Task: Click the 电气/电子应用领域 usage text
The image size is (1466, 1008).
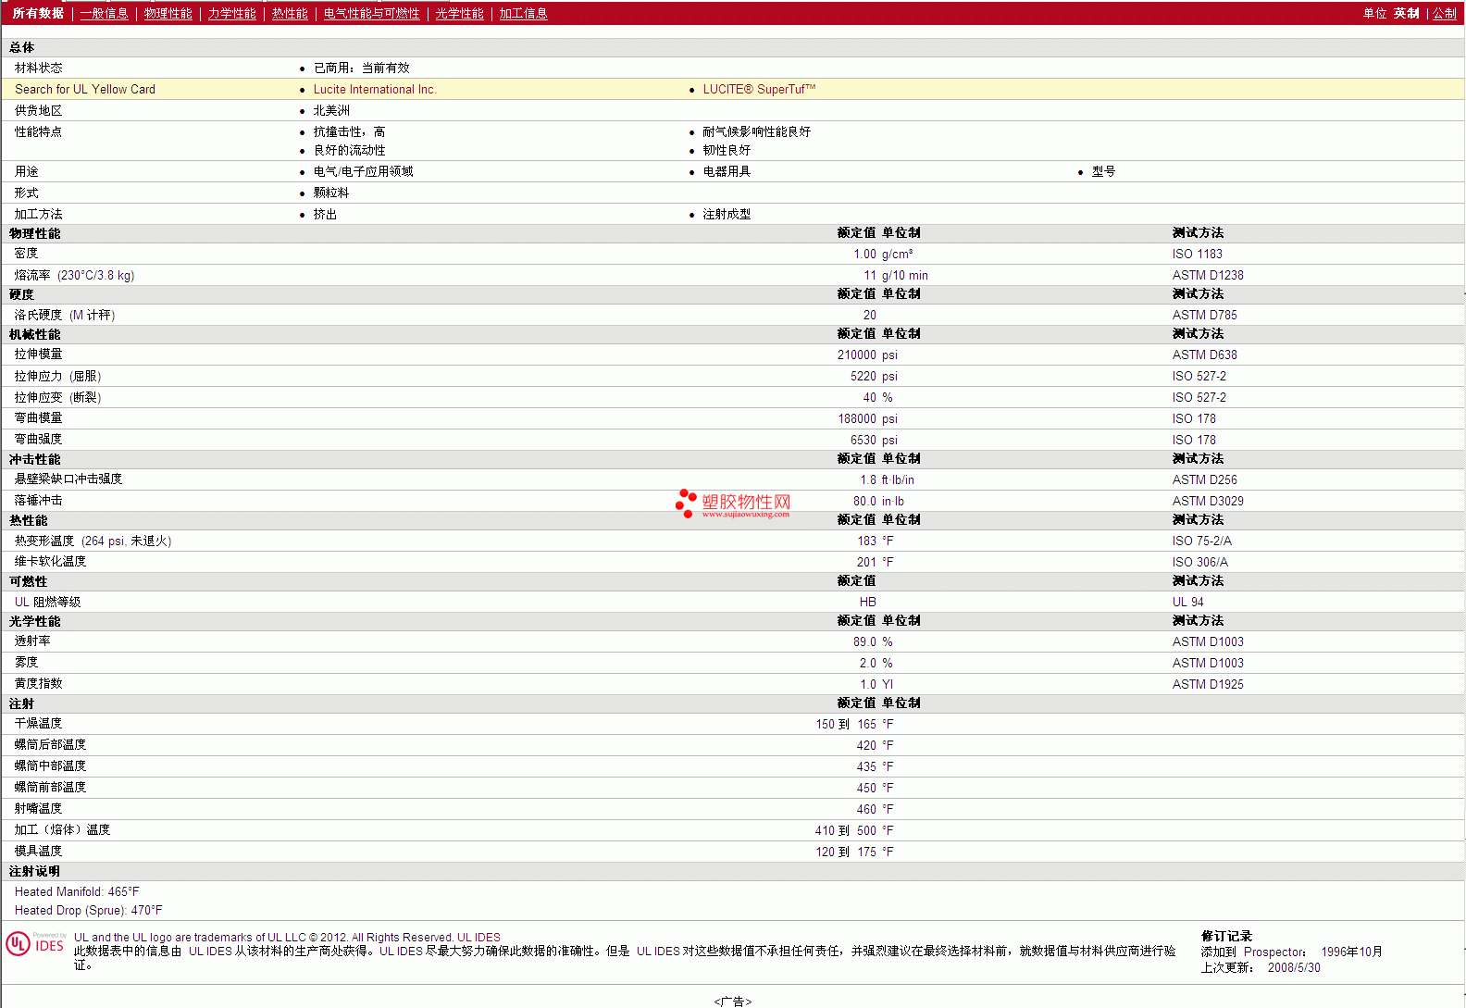Action: pyautogui.click(x=363, y=171)
